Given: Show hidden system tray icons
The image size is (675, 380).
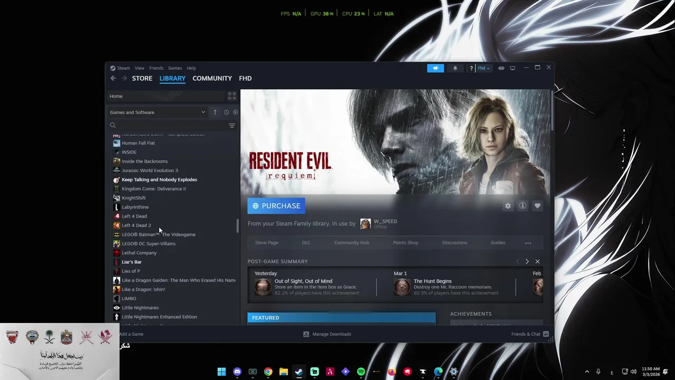Looking at the screenshot, I should tap(587, 372).
